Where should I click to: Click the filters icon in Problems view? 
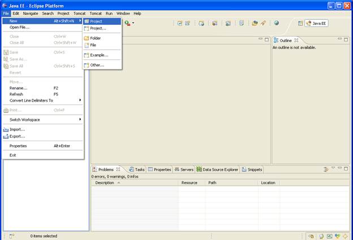(x=326, y=169)
